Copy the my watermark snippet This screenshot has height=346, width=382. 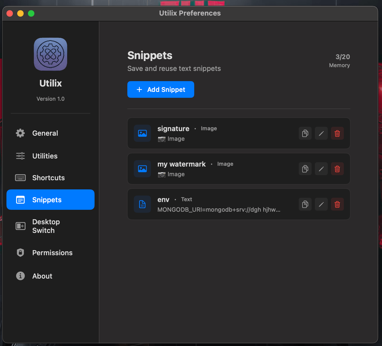point(305,169)
